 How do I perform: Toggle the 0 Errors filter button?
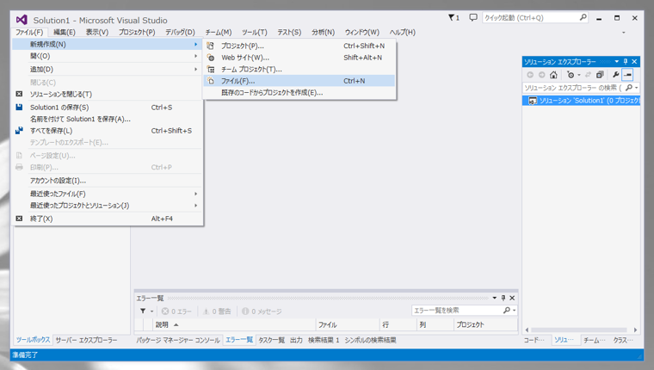click(176, 311)
